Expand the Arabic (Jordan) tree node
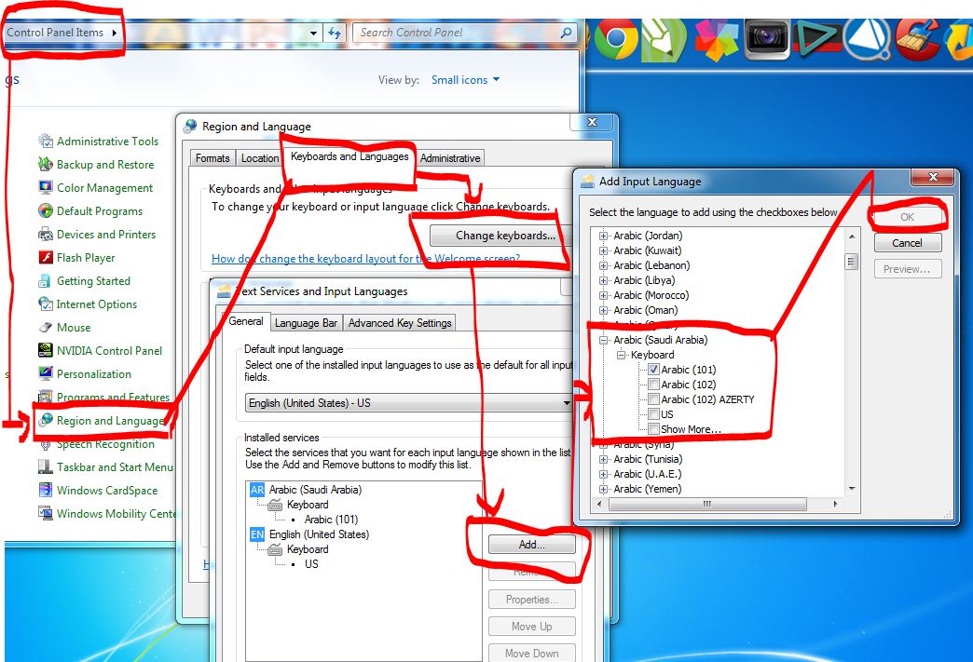Image resolution: width=973 pixels, height=662 pixels. point(605,235)
